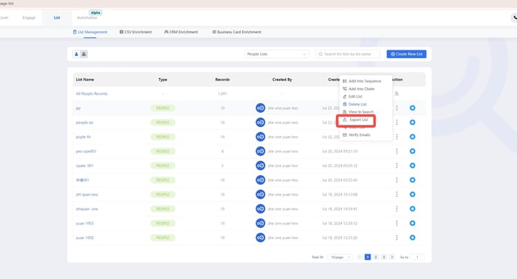Open the more-actions menu for zhiquan one
The width and height of the screenshot is (517, 279).
(397, 209)
